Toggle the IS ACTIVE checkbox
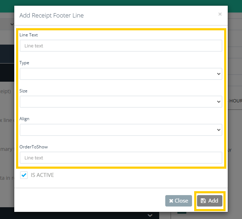Viewport: 242px width, 219px height. pyautogui.click(x=24, y=175)
